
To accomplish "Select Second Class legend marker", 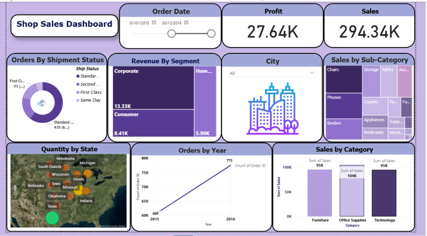I will 78,84.
